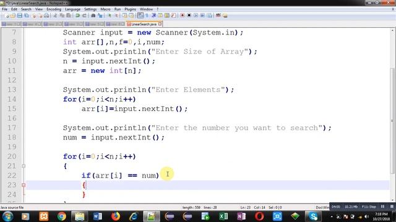Click "if(arr[i] == num)" on line 22
Viewport: 396px width, 222px height.
tap(120, 175)
